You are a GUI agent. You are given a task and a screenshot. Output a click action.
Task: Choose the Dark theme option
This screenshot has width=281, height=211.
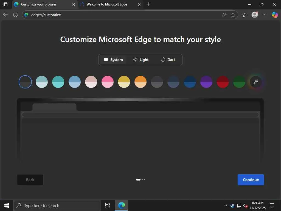pos(168,60)
